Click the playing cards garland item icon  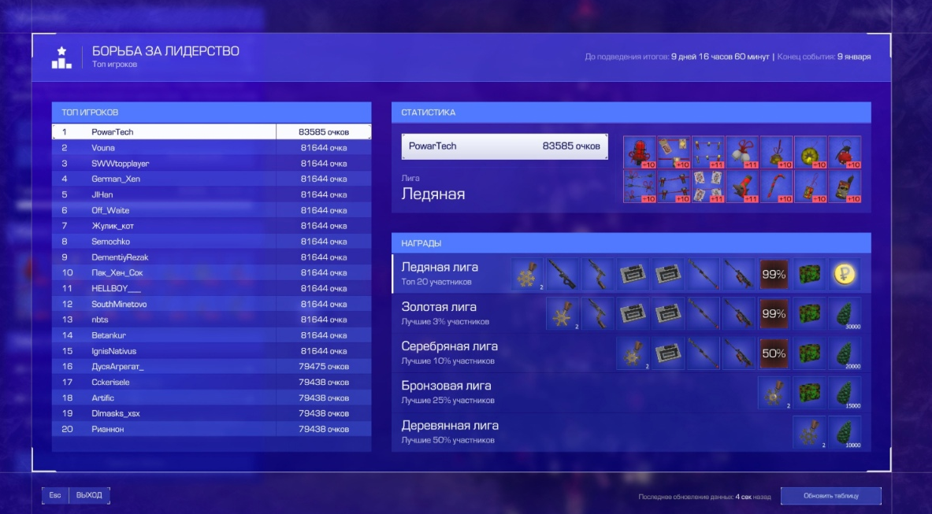tap(707, 187)
